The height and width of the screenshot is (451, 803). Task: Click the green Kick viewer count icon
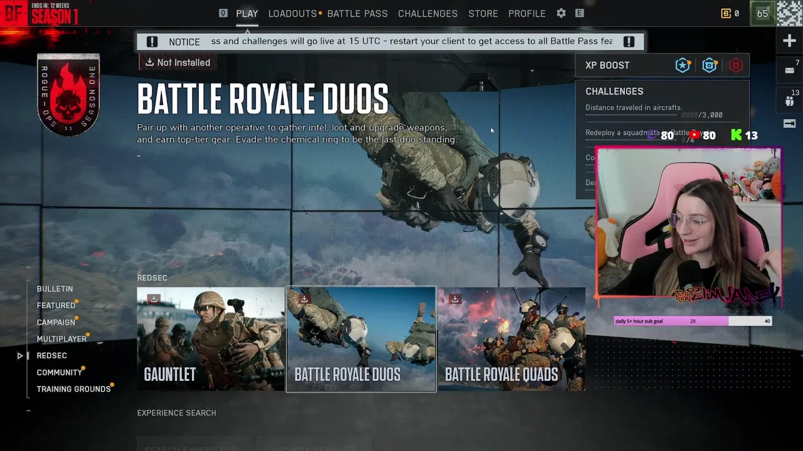pyautogui.click(x=737, y=135)
